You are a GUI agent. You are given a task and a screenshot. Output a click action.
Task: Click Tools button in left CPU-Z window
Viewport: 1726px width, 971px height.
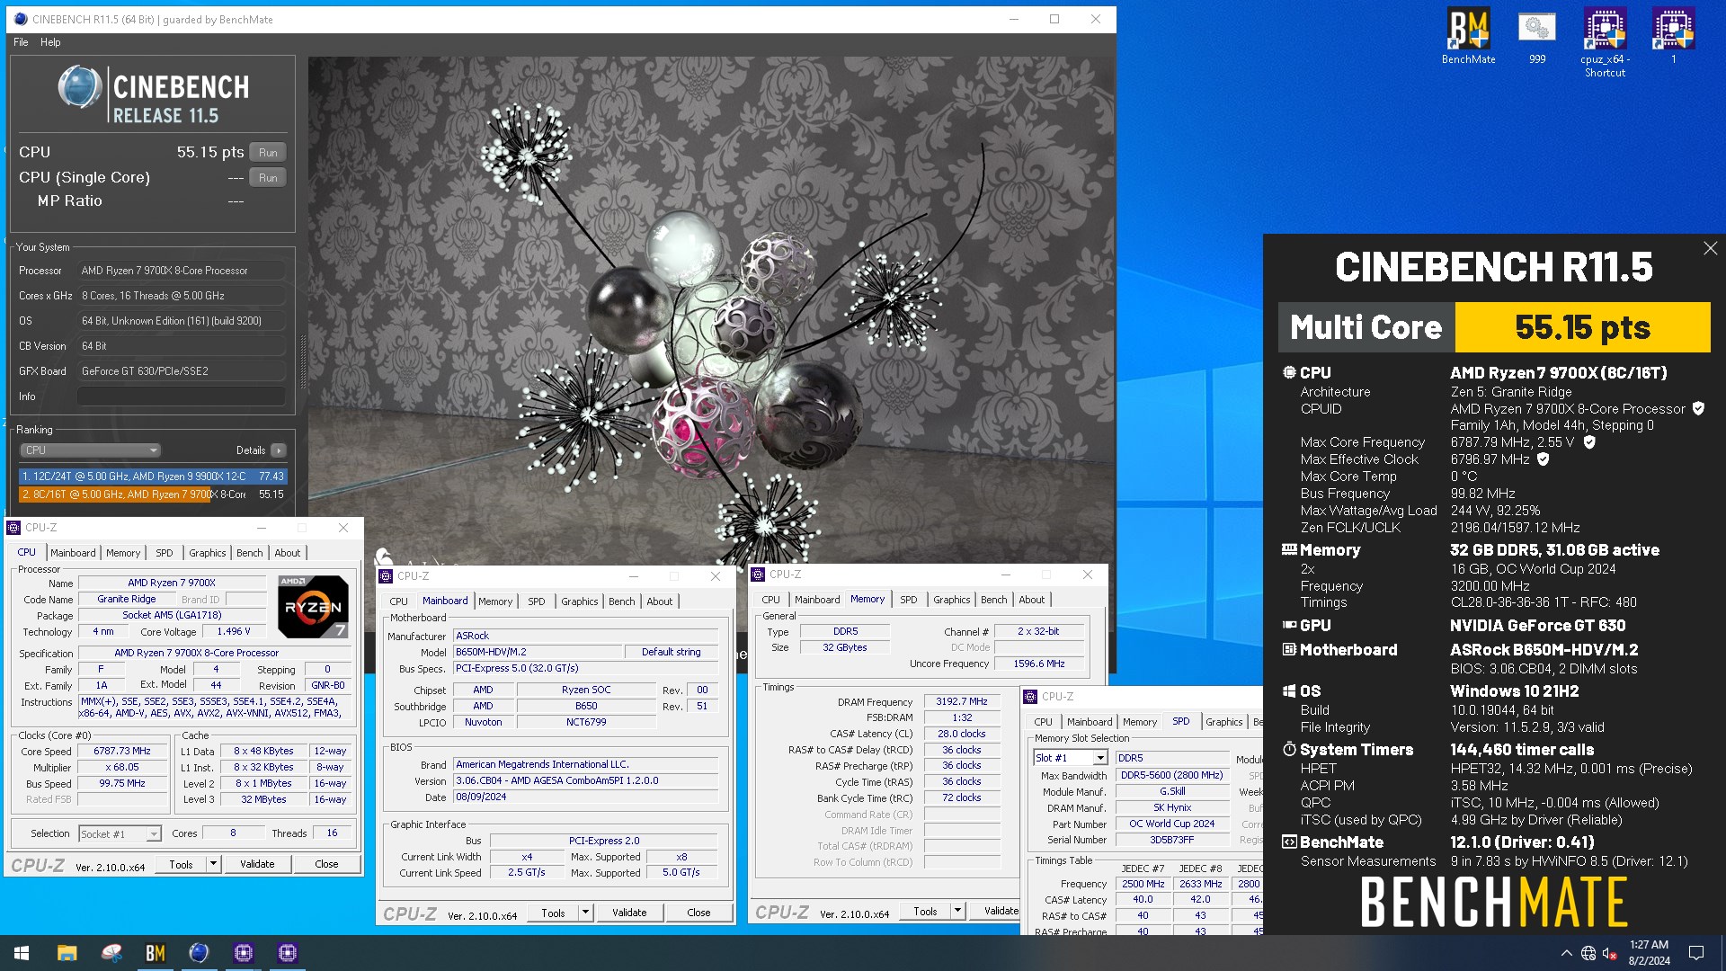[181, 864]
